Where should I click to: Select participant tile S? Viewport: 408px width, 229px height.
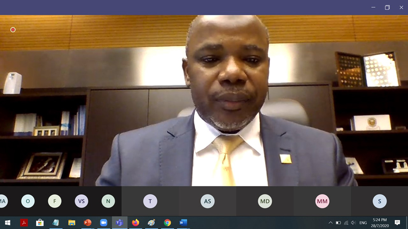(380, 201)
